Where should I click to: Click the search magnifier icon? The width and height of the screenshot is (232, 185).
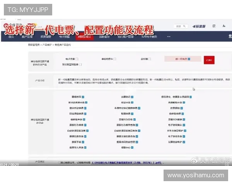point(184,26)
